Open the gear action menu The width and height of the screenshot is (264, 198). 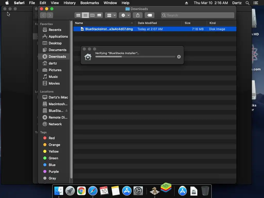pos(125,15)
